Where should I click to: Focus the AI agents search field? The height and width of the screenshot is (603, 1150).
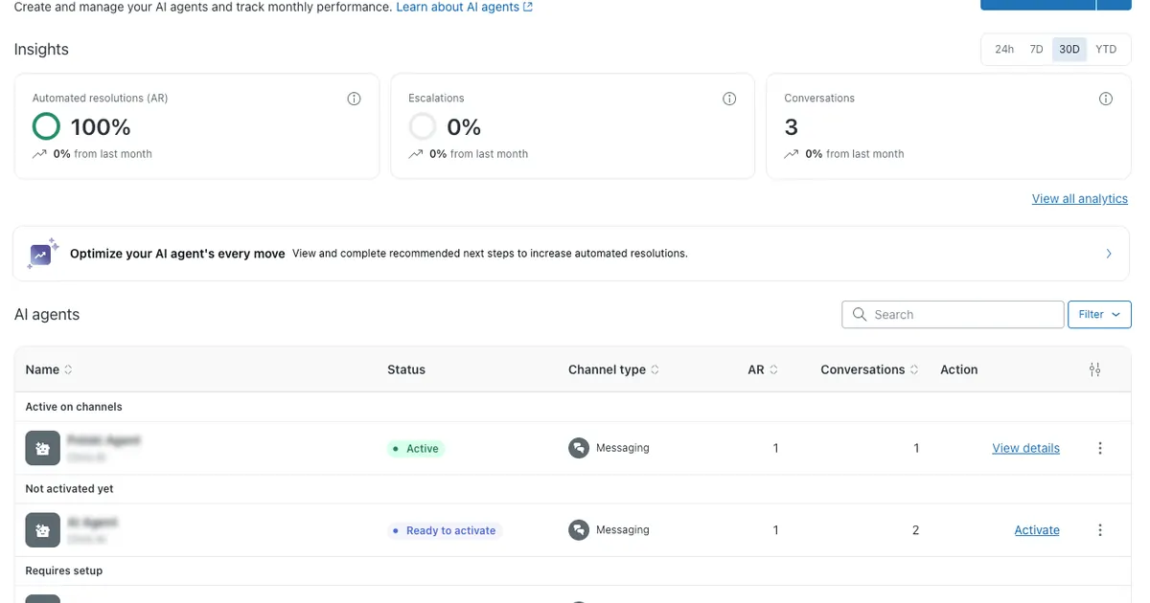(953, 314)
